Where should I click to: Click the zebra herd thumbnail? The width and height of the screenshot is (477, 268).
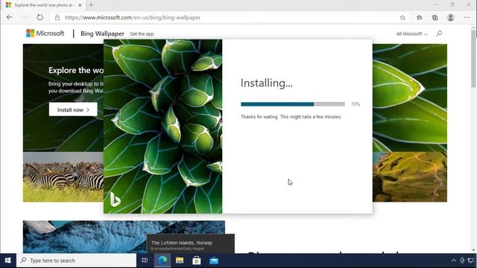coord(63,177)
